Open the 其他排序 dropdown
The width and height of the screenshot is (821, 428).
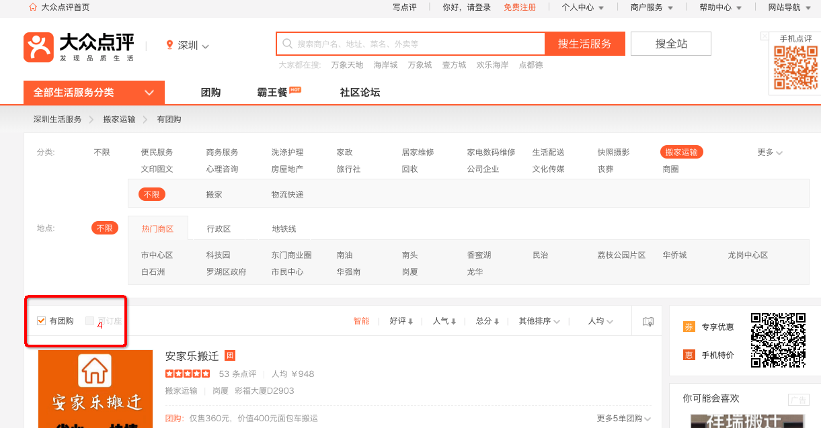pos(539,321)
